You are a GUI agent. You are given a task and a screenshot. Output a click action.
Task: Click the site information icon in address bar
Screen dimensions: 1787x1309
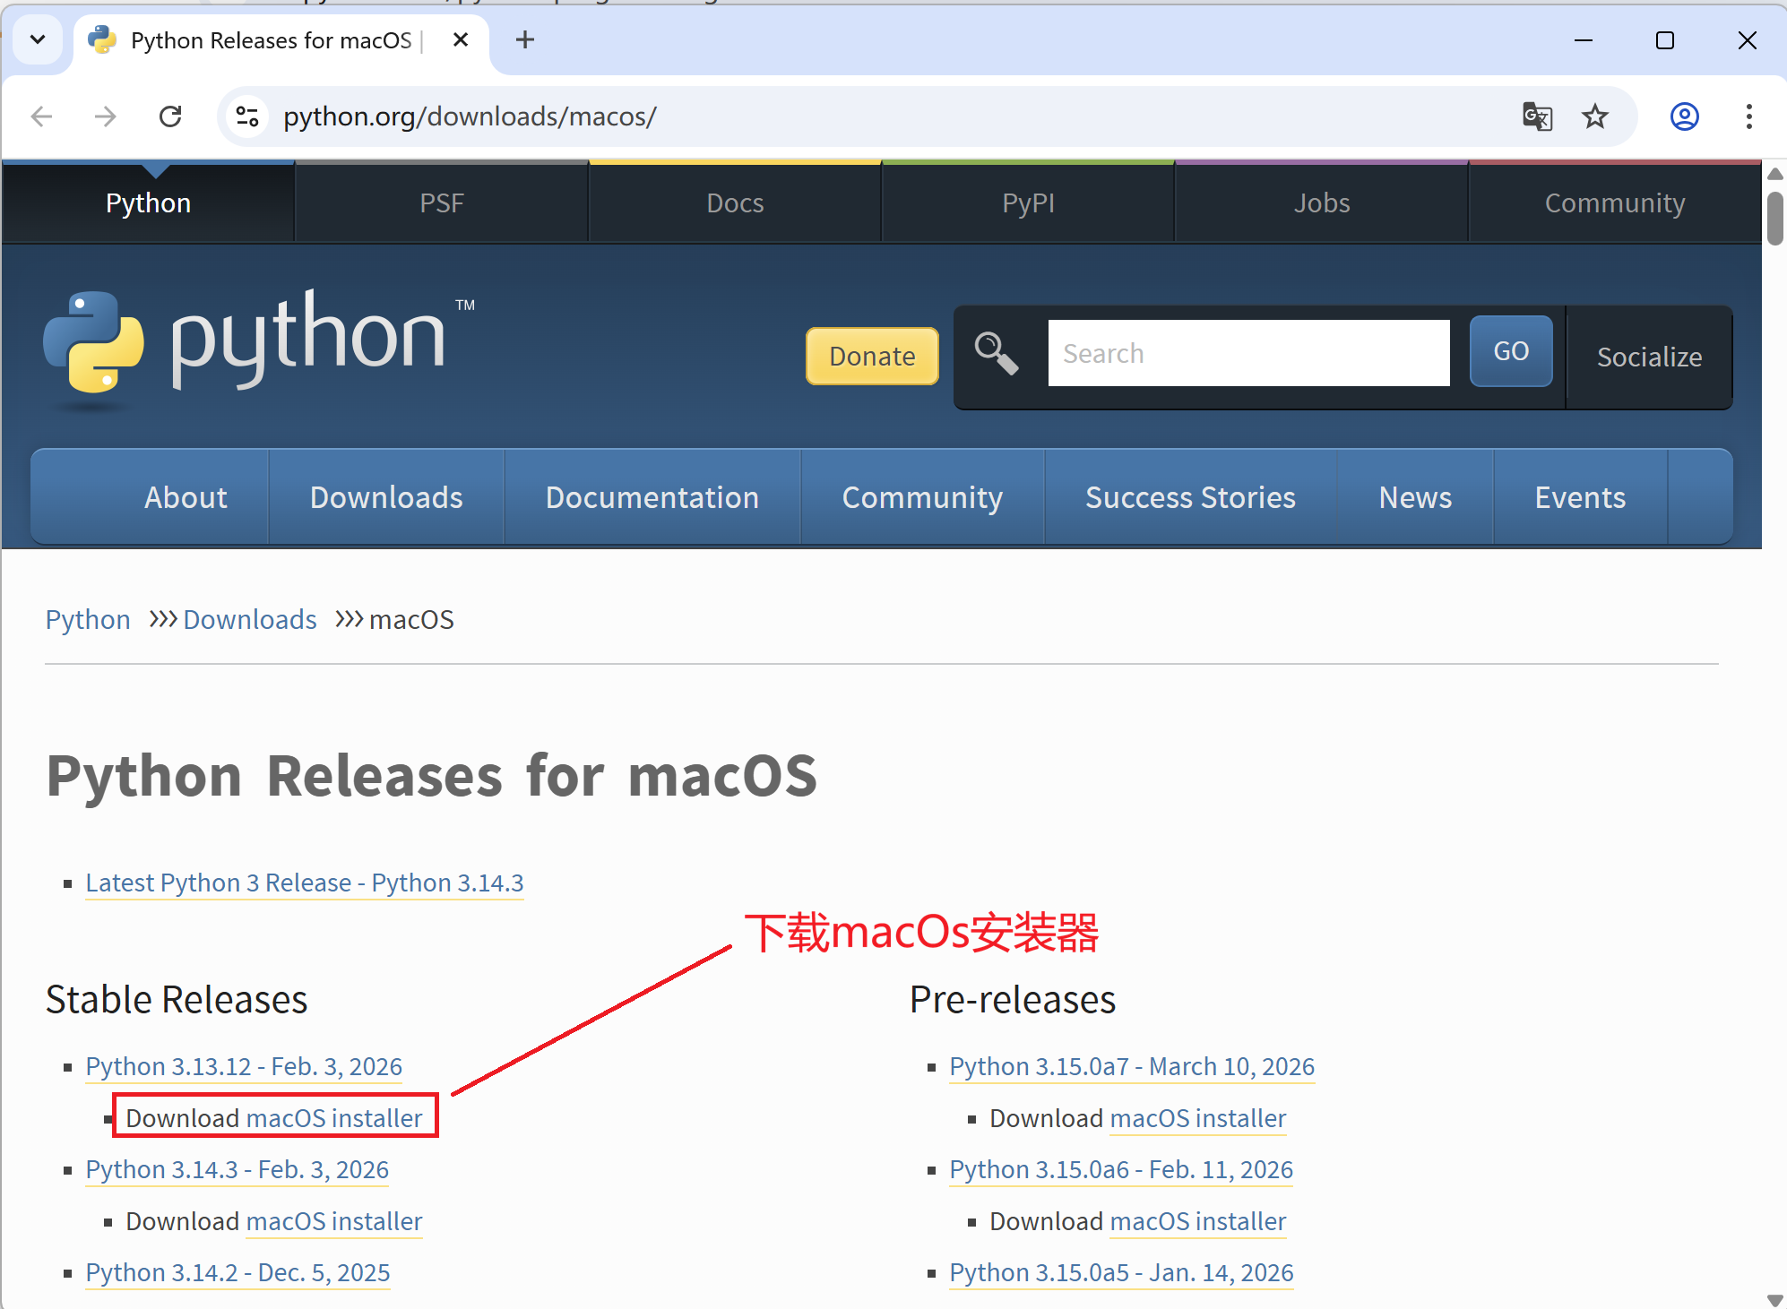pos(246,116)
